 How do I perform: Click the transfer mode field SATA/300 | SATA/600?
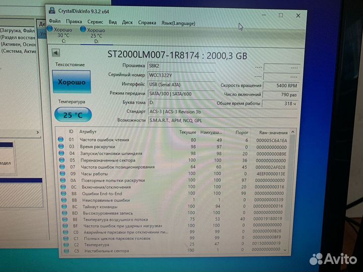tap(181, 94)
